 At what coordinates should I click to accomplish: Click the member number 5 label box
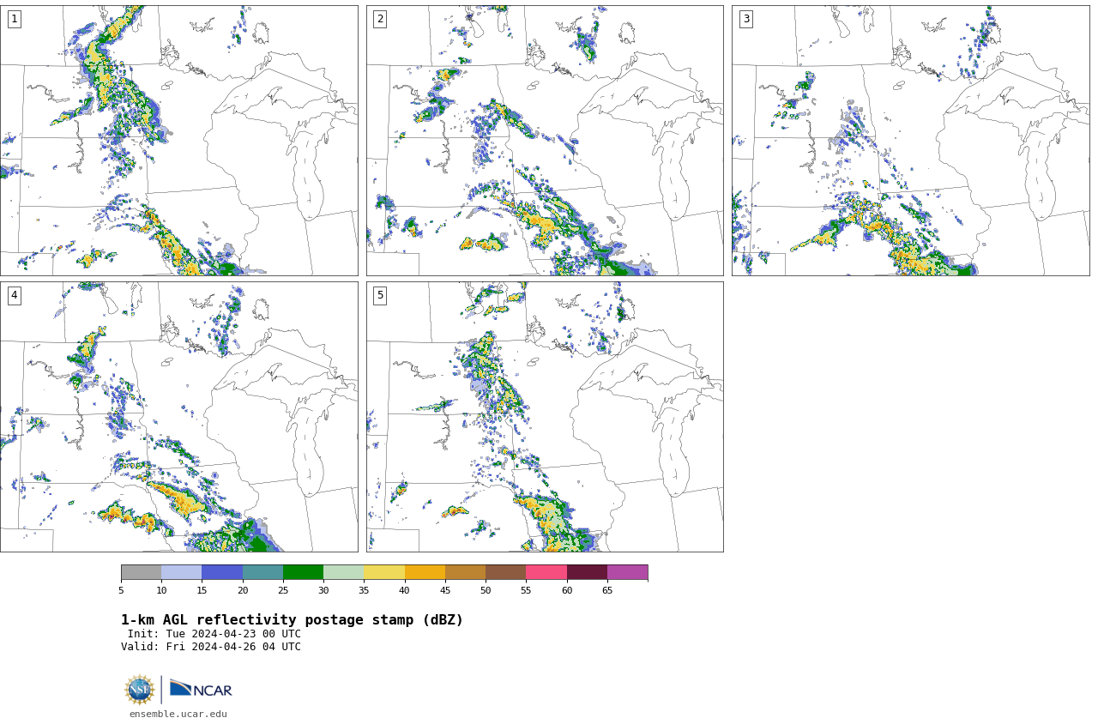pyautogui.click(x=380, y=295)
